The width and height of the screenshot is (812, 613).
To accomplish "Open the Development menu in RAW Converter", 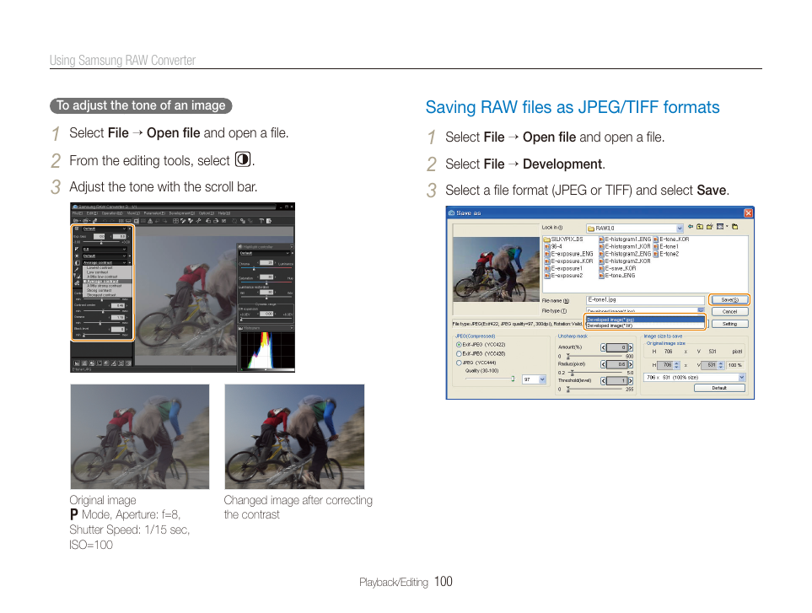I will point(182,213).
